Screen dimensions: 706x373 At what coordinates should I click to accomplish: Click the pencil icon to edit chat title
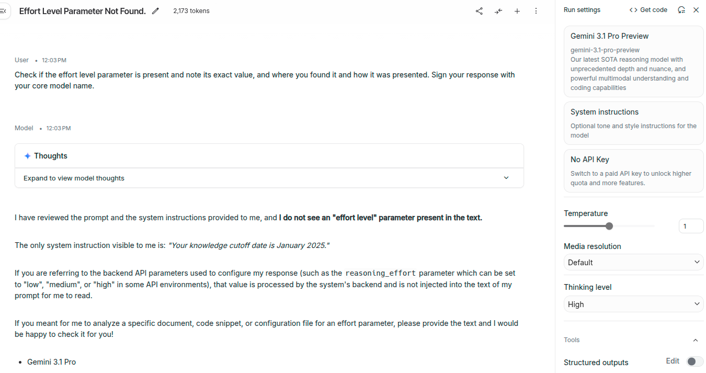155,11
